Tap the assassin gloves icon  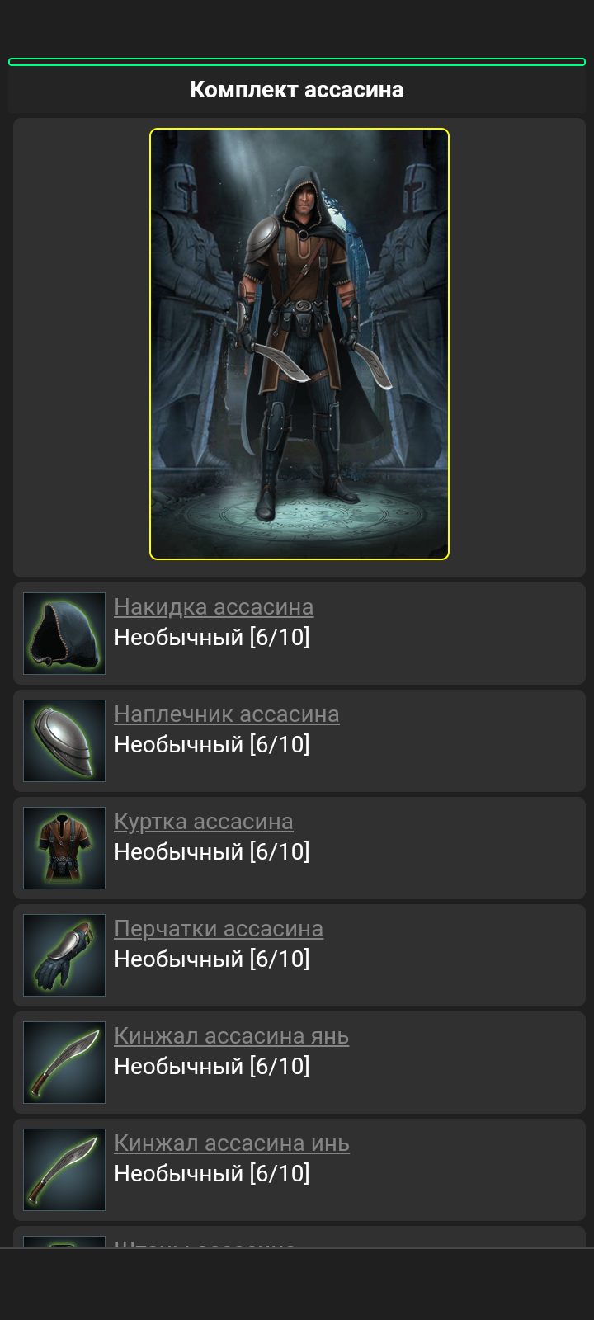(64, 955)
